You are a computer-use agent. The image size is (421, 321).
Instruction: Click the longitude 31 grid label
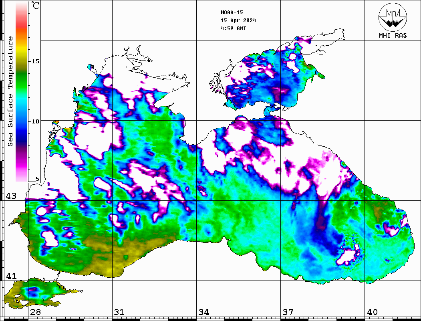tap(119, 312)
